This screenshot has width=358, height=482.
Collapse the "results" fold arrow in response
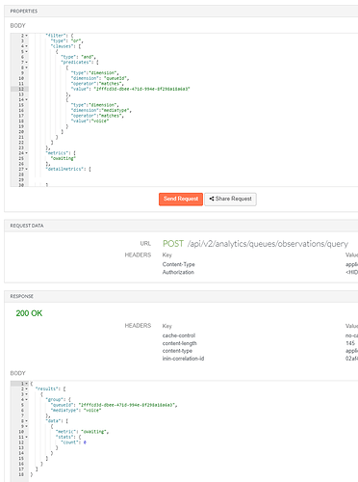27,388
